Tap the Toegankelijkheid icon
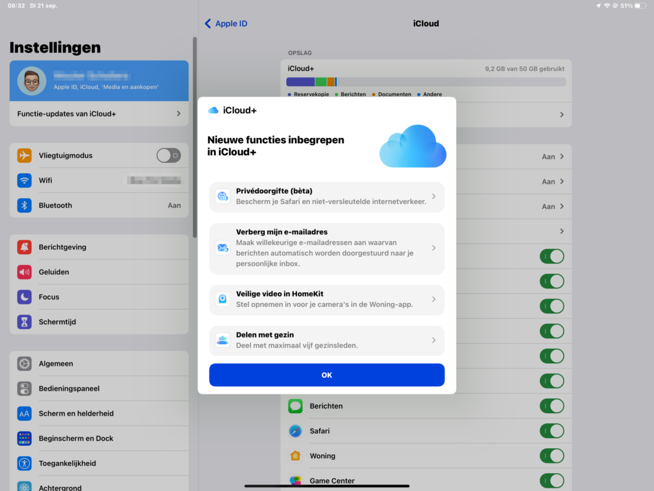Image resolution: width=654 pixels, height=491 pixels. [24, 464]
